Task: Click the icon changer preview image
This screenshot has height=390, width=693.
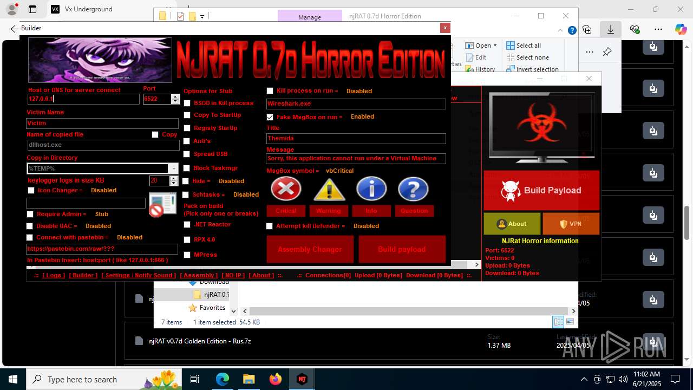Action: pyautogui.click(x=163, y=204)
